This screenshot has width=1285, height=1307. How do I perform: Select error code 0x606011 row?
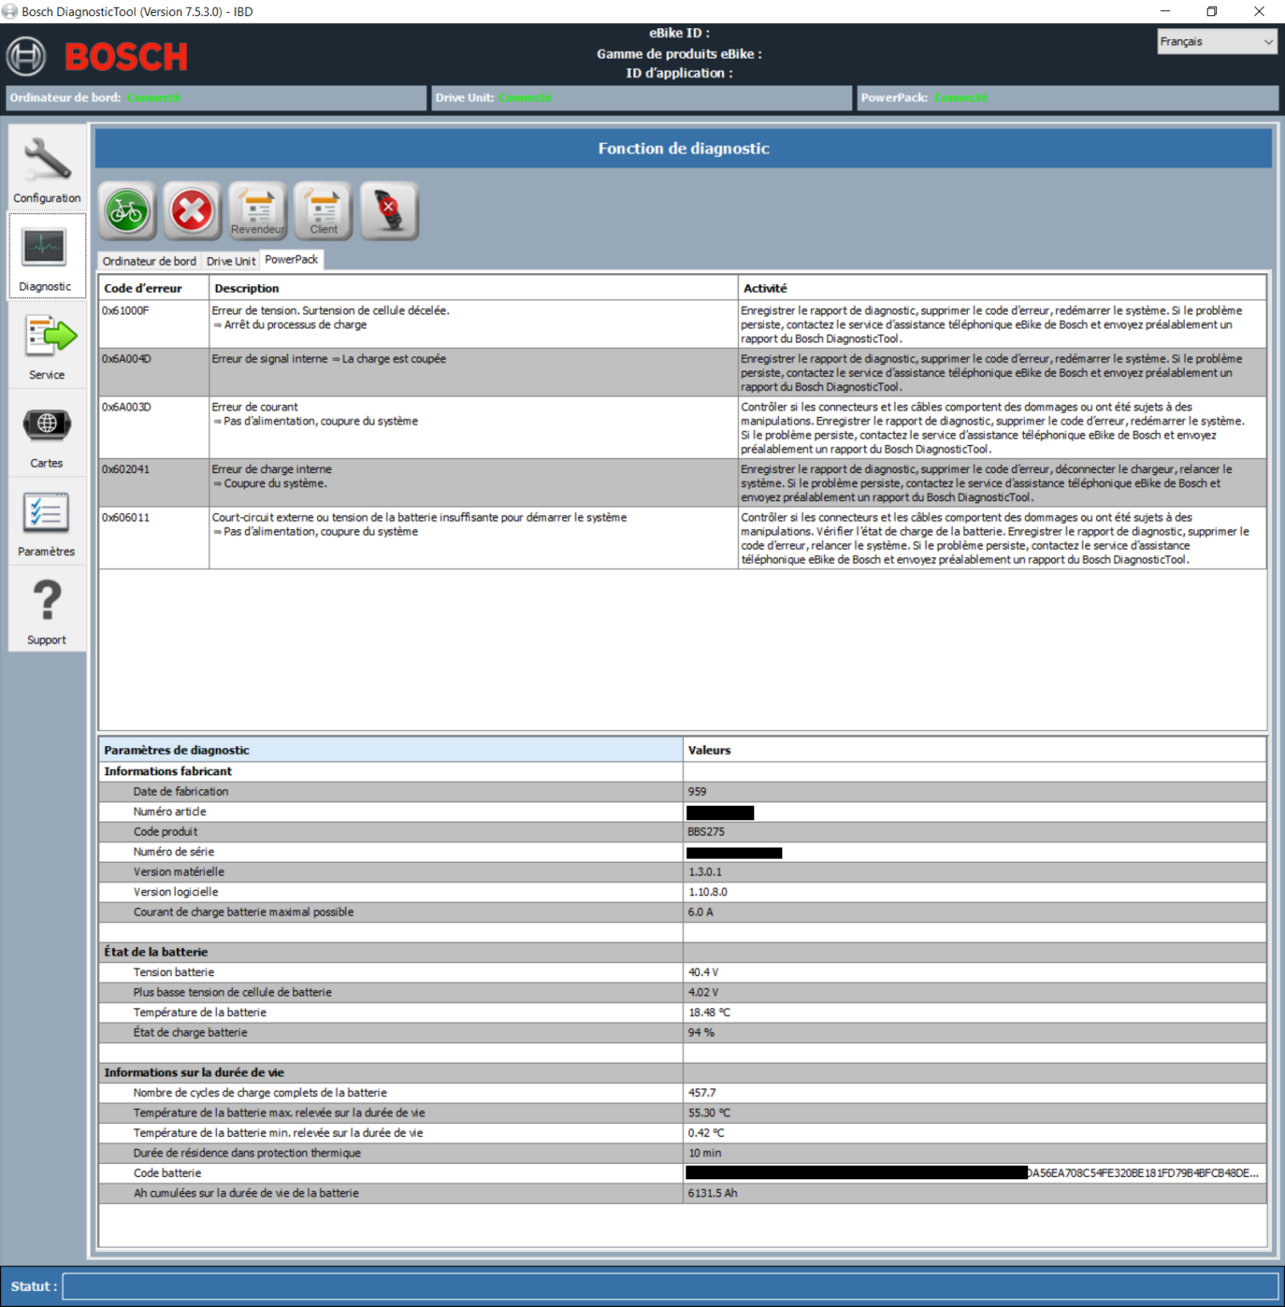pos(682,539)
